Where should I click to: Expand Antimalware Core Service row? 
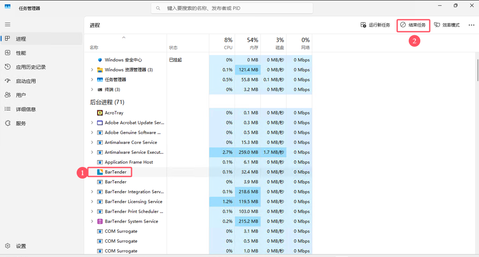click(x=92, y=142)
